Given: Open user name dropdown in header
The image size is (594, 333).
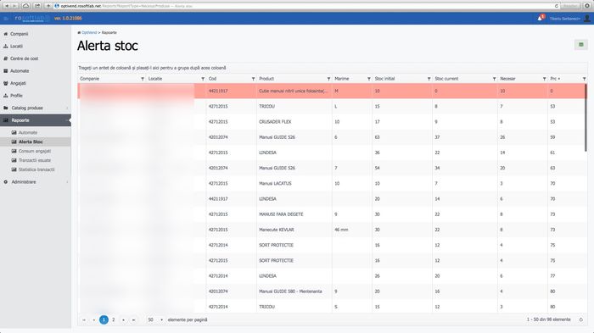Looking at the screenshot, I should (565, 19).
